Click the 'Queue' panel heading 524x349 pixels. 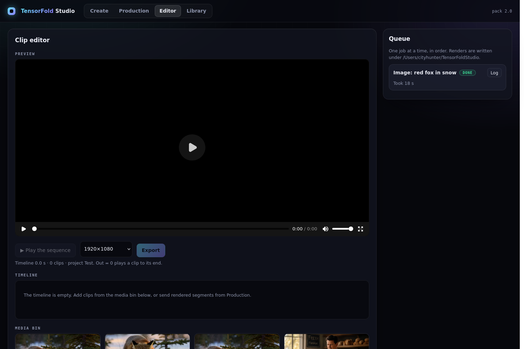click(399, 39)
